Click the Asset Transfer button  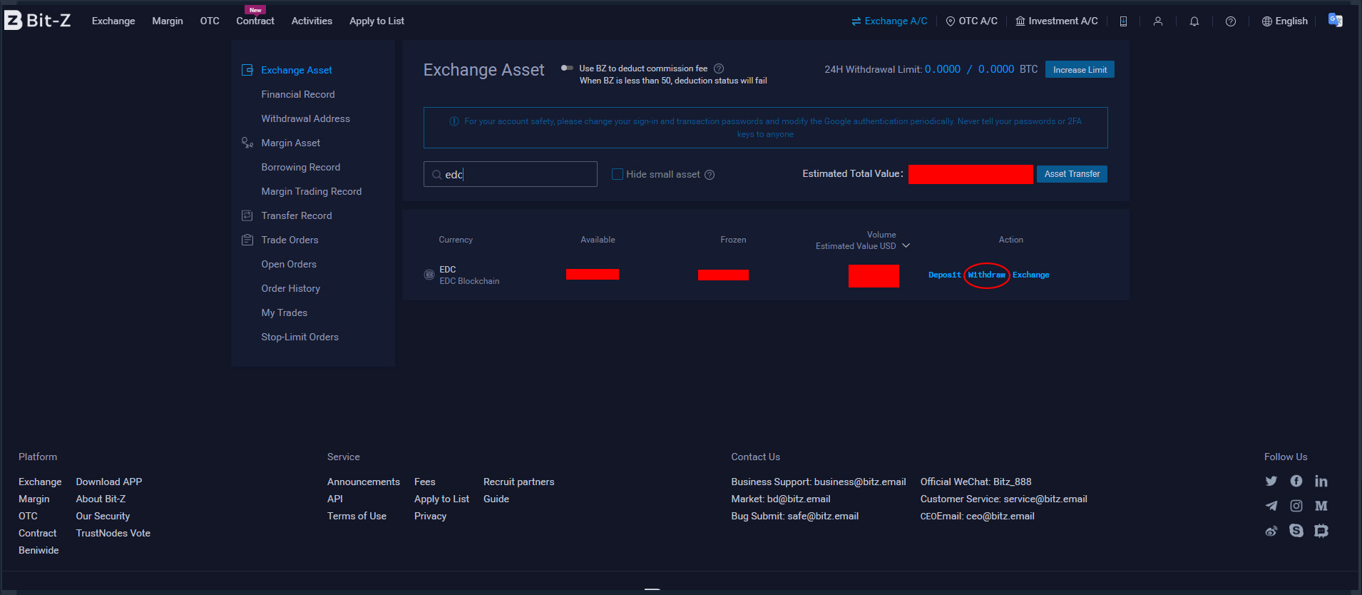(1072, 174)
